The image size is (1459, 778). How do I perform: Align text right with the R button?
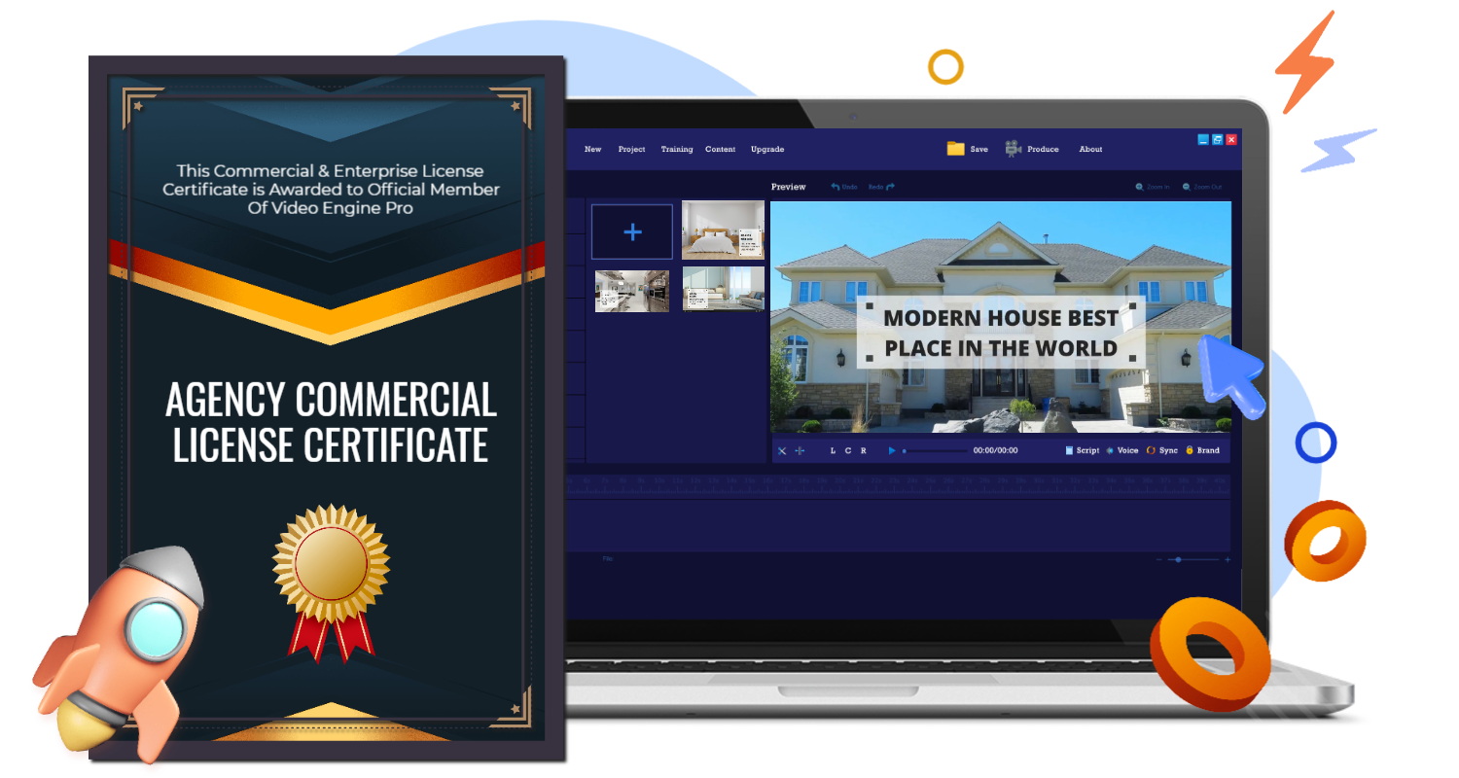tap(864, 450)
